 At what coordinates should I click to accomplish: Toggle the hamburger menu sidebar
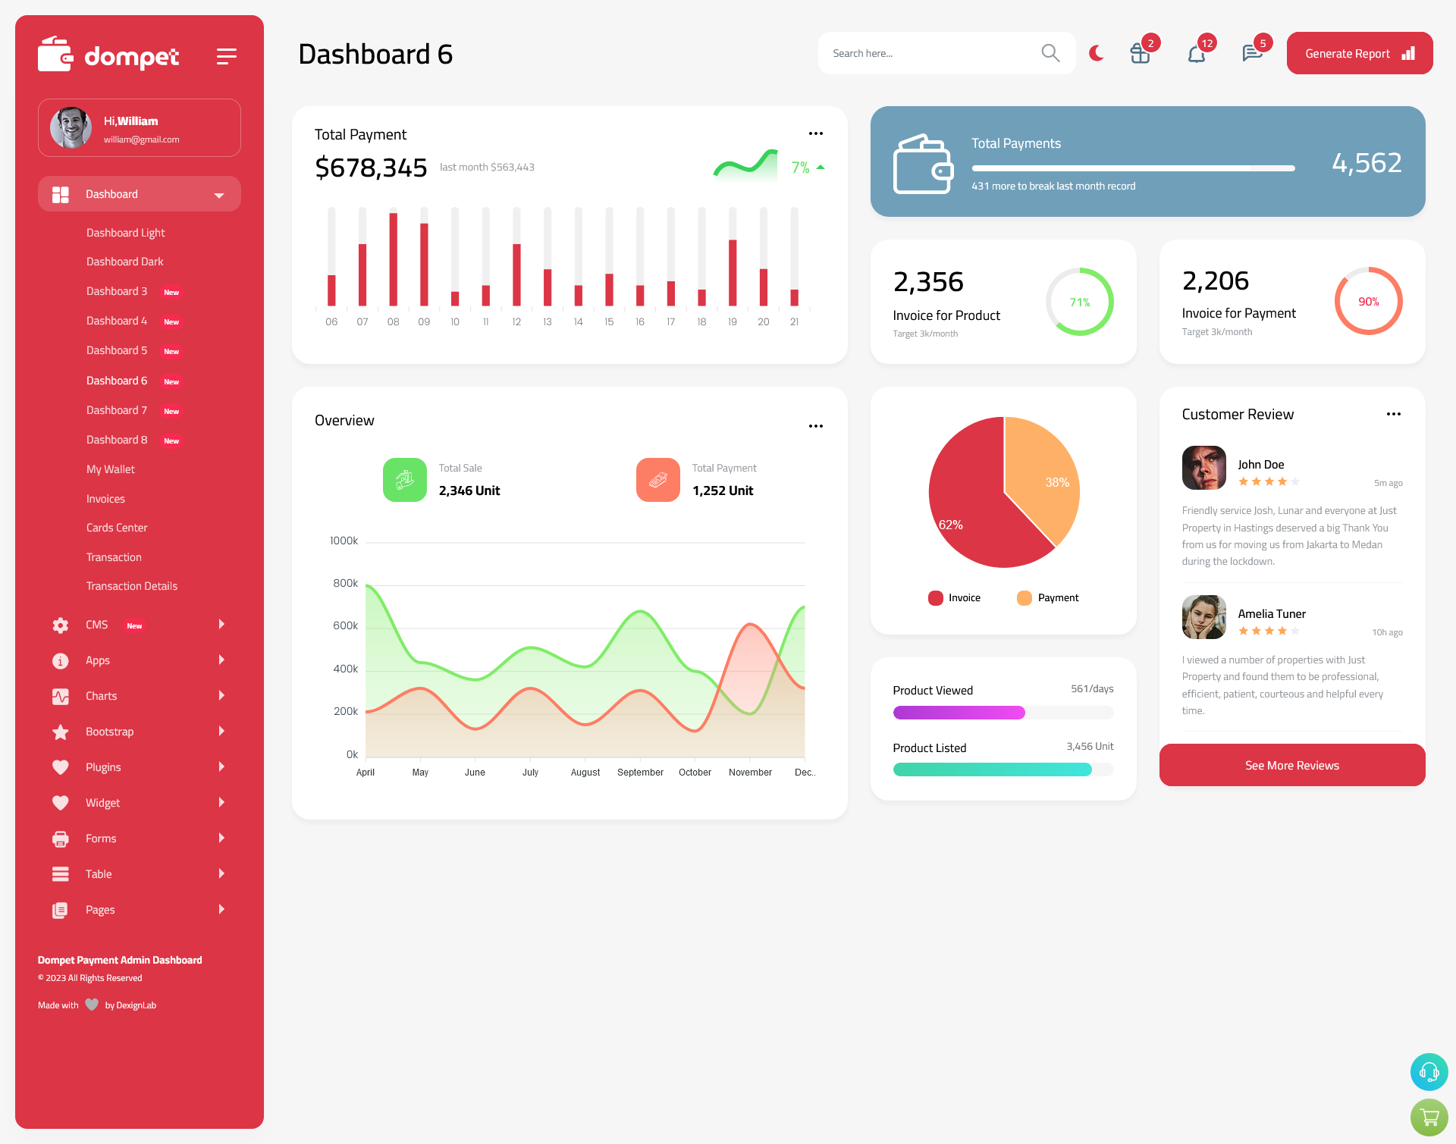tap(227, 55)
